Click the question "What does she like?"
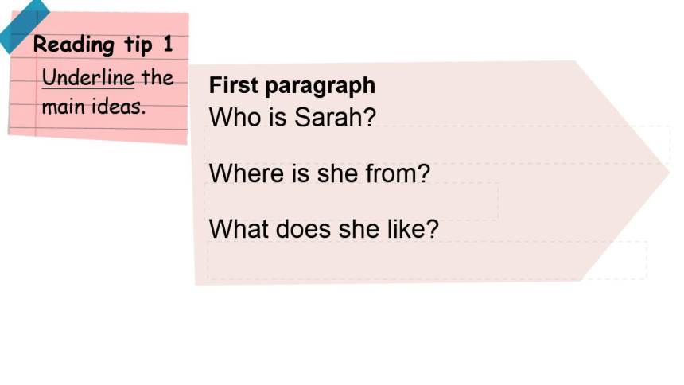The height and width of the screenshot is (385, 684). [324, 228]
